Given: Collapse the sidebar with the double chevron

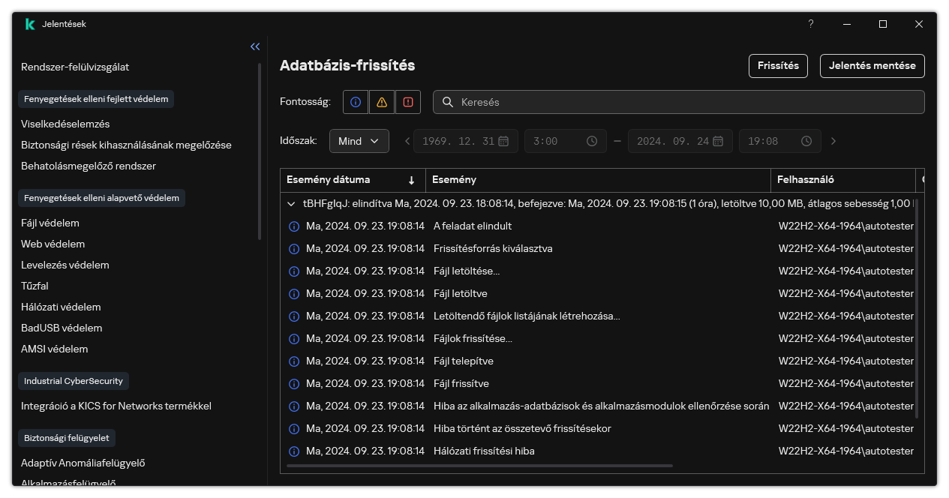Looking at the screenshot, I should pos(255,46).
